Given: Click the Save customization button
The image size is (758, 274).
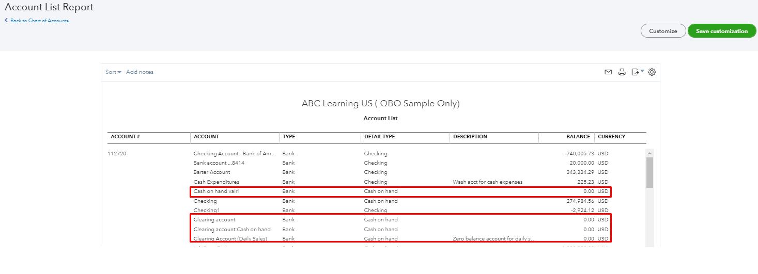Looking at the screenshot, I should click(x=721, y=31).
